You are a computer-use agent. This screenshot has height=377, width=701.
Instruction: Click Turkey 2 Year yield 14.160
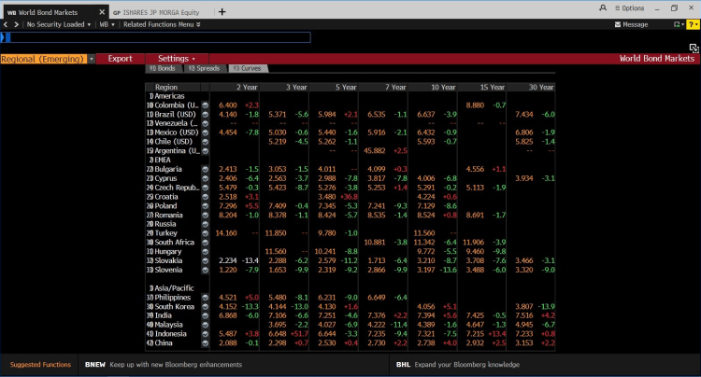click(226, 233)
